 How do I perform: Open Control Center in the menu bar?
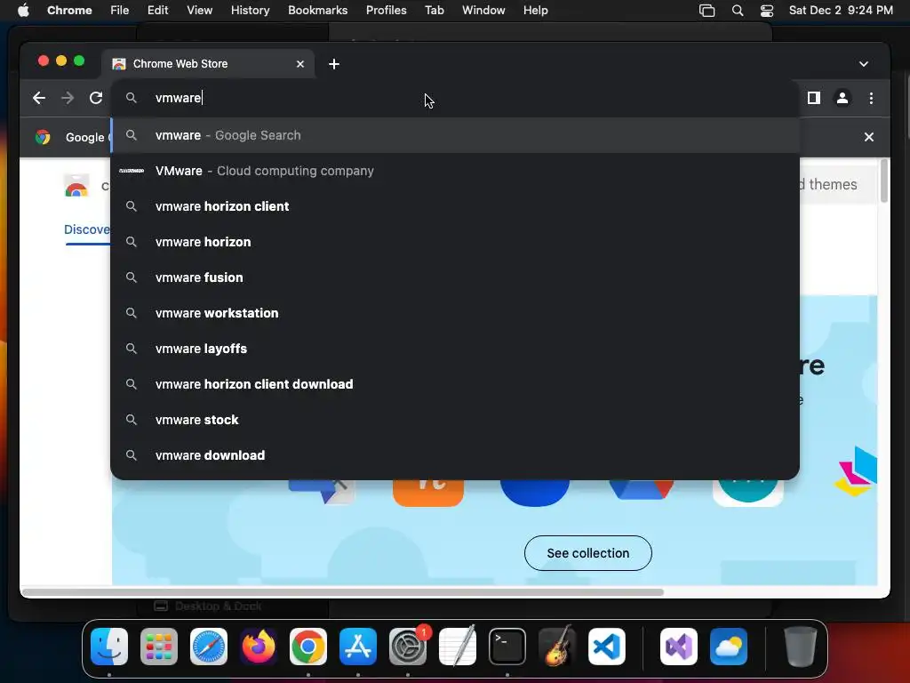[767, 11]
